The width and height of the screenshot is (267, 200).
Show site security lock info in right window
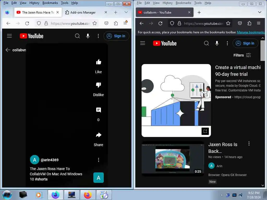179,23
